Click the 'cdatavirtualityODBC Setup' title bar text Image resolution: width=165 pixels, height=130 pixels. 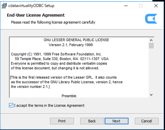click(x=31, y=6)
